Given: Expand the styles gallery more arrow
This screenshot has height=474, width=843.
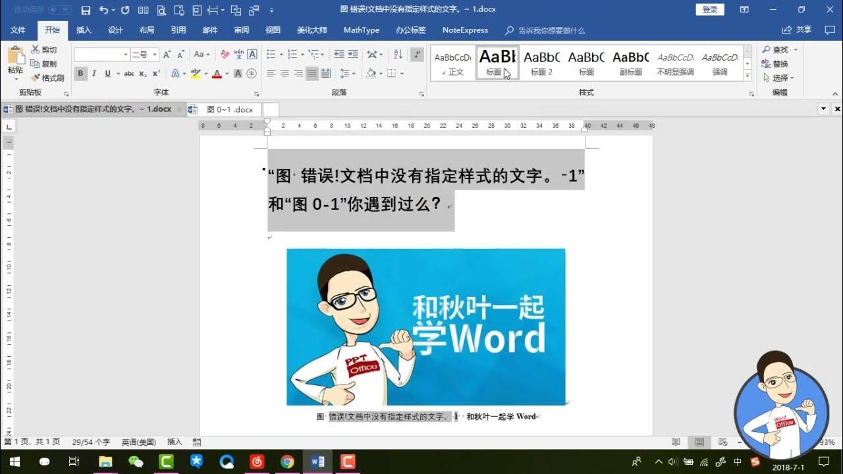Looking at the screenshot, I should click(748, 76).
